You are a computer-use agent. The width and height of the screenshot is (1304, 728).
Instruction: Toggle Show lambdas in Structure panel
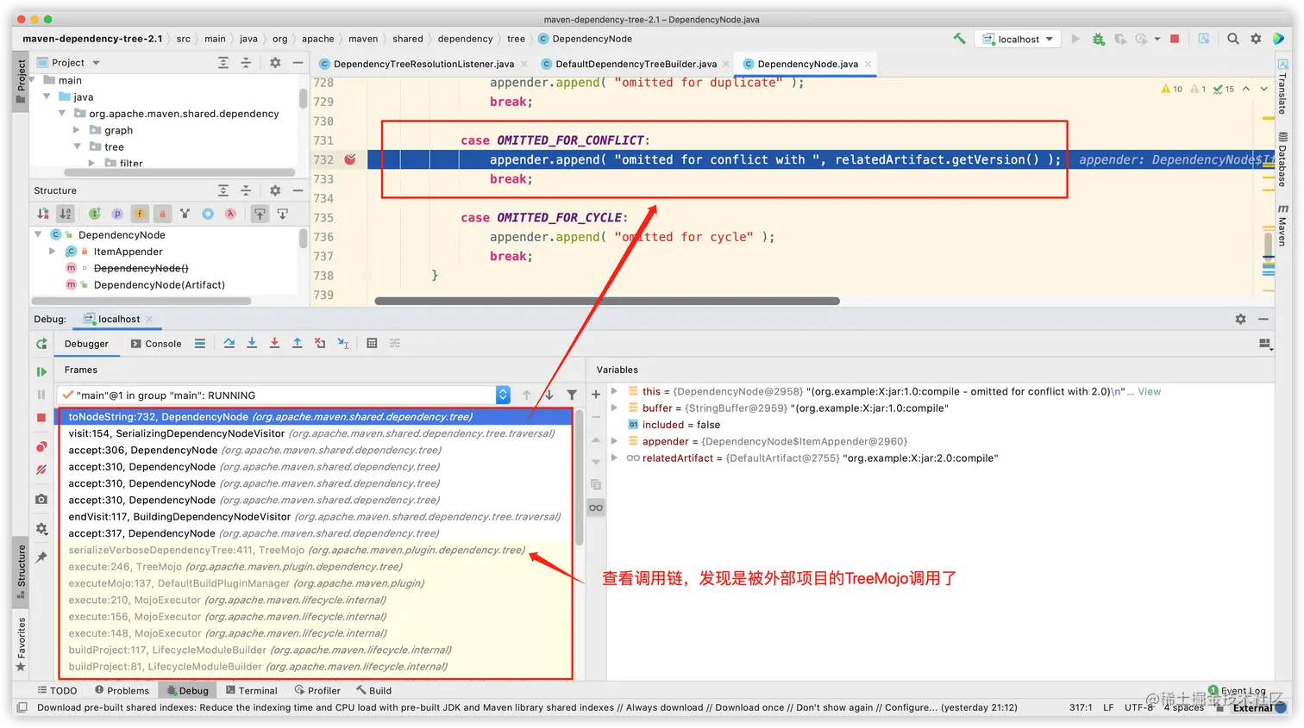[230, 214]
